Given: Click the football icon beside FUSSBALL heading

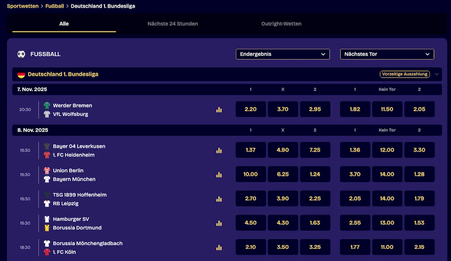Looking at the screenshot, I should 21,54.
